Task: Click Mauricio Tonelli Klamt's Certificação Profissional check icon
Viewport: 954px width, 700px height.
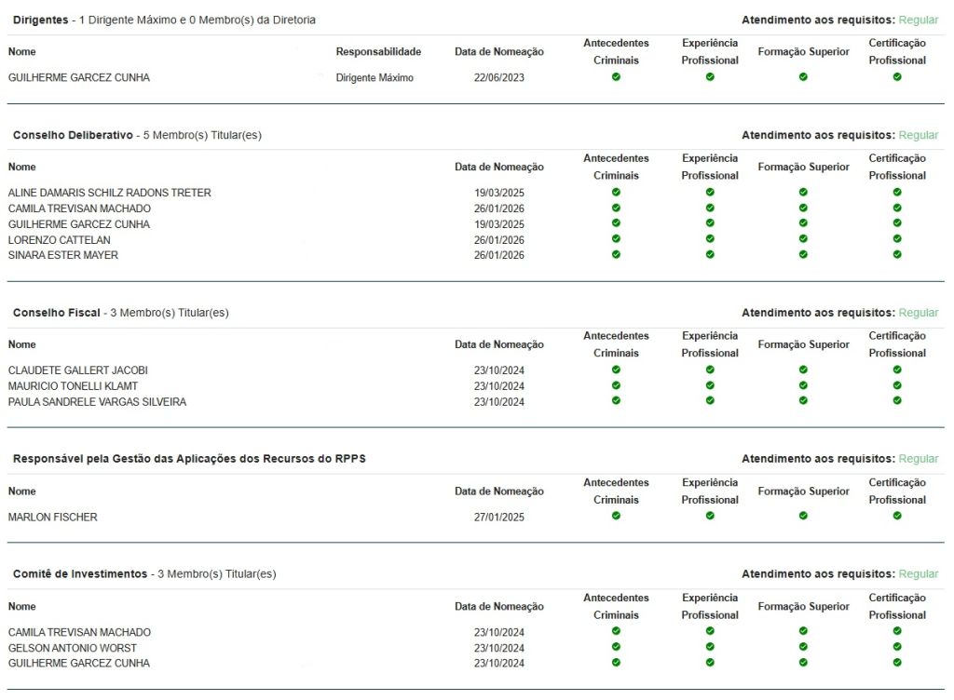Action: (x=897, y=385)
